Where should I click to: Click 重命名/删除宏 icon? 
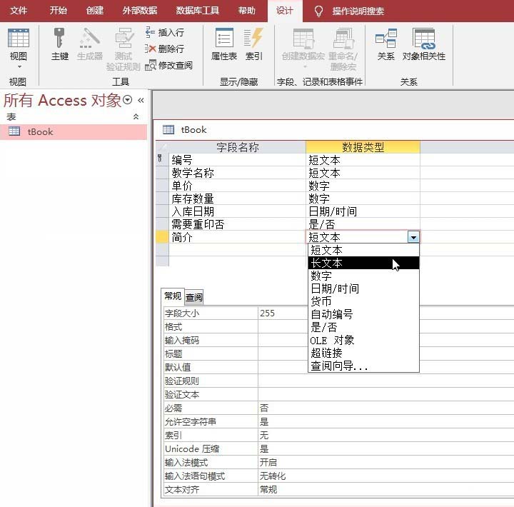(343, 38)
